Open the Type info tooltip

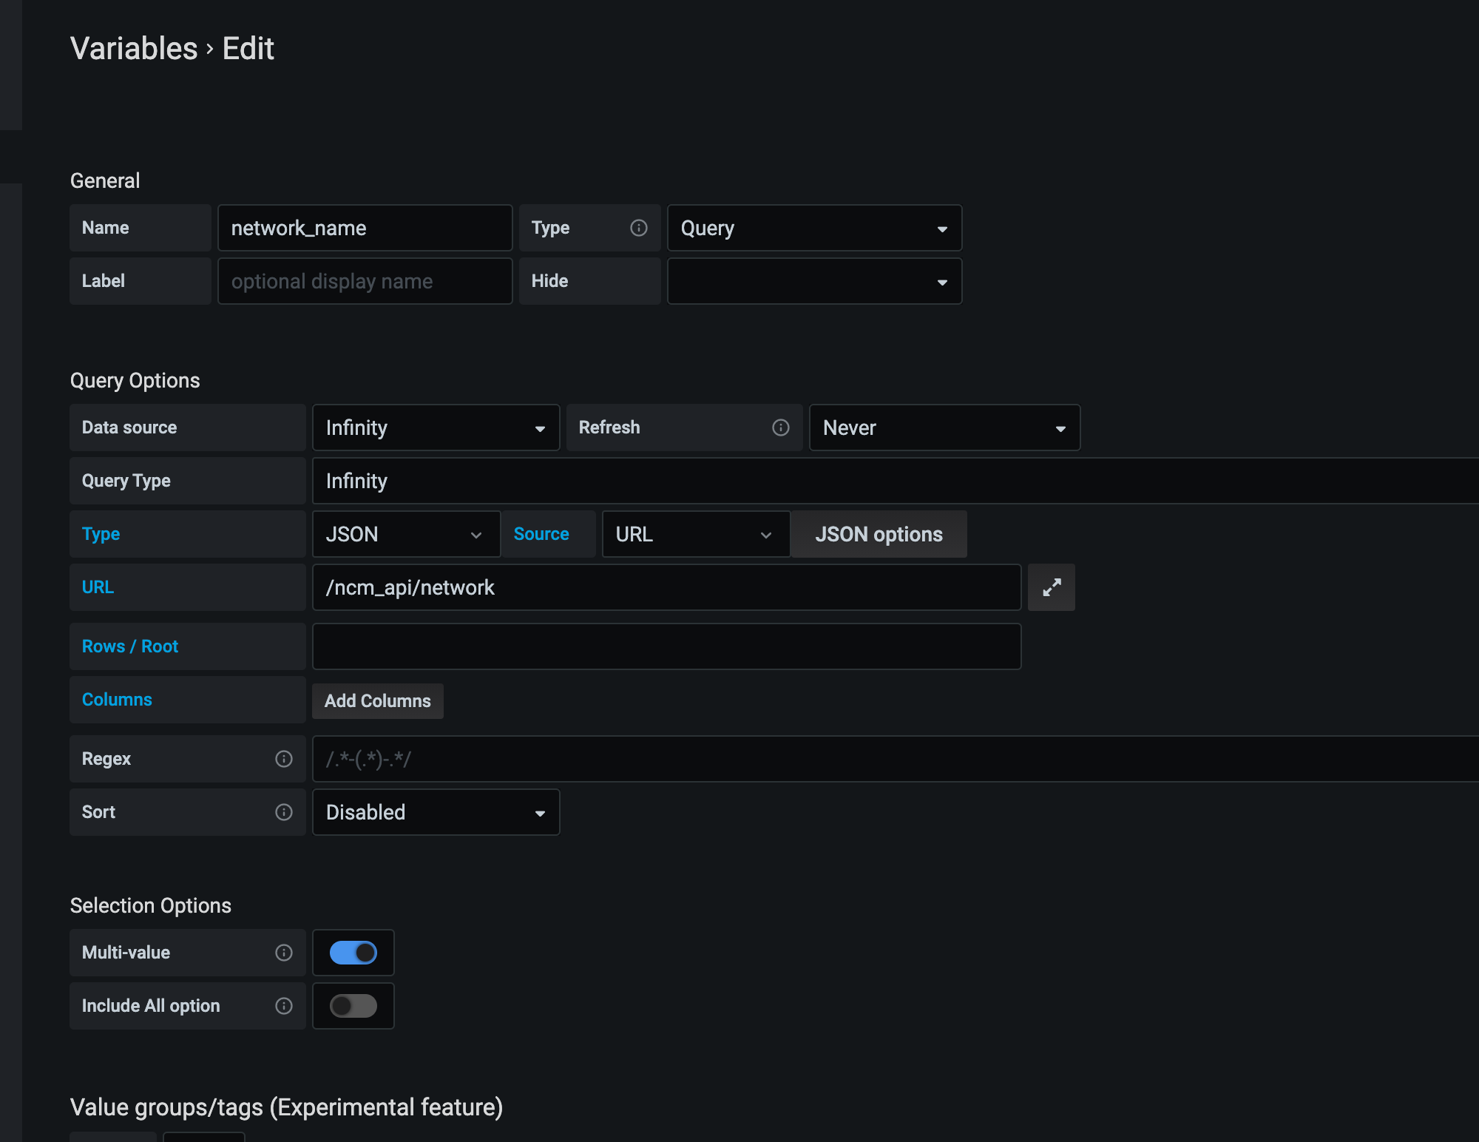(639, 228)
